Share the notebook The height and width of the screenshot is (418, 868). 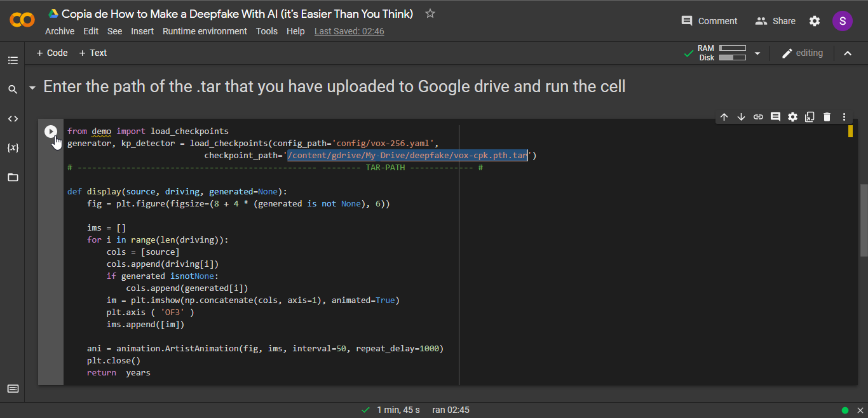tap(775, 20)
